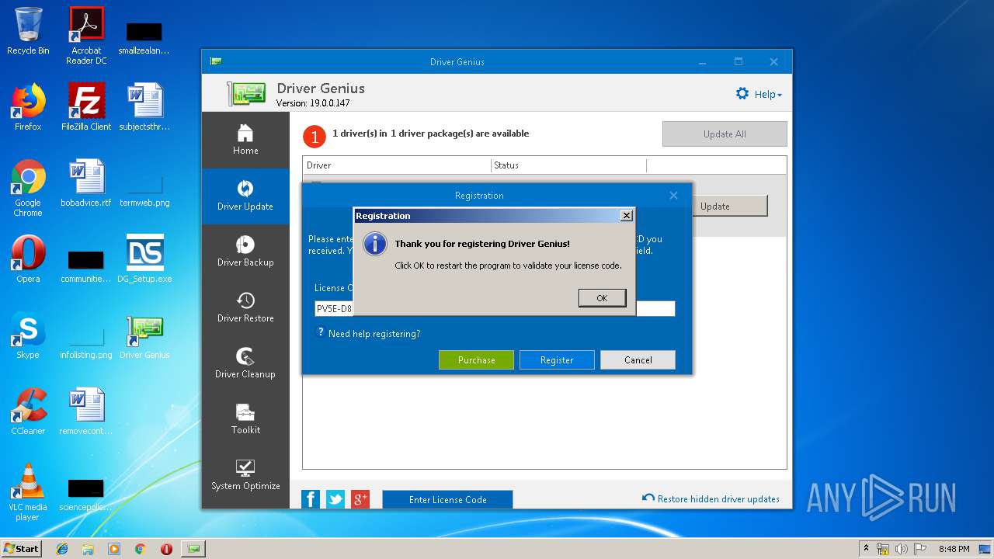Open System Optimize in sidebar
The width and height of the screenshot is (994, 559).
coord(245,476)
